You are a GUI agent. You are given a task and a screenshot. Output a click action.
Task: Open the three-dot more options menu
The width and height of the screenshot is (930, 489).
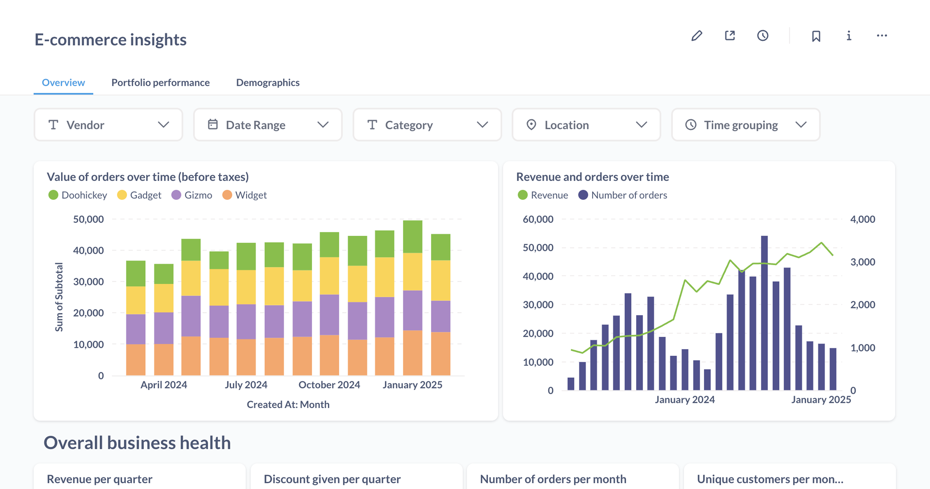click(882, 36)
